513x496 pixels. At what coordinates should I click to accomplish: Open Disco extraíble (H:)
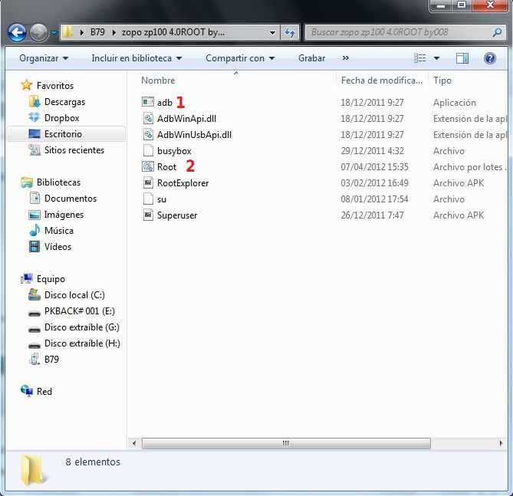coord(82,343)
